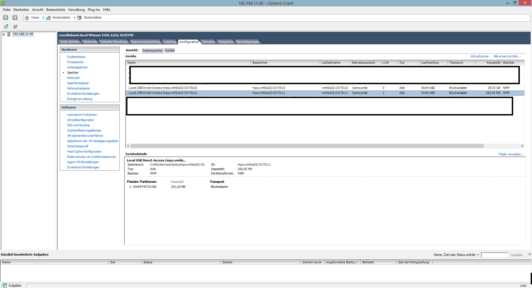Click the Home icon in navigation bar

[27, 18]
